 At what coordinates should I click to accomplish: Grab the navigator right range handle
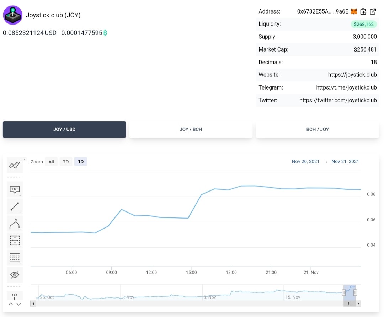tap(355, 292)
